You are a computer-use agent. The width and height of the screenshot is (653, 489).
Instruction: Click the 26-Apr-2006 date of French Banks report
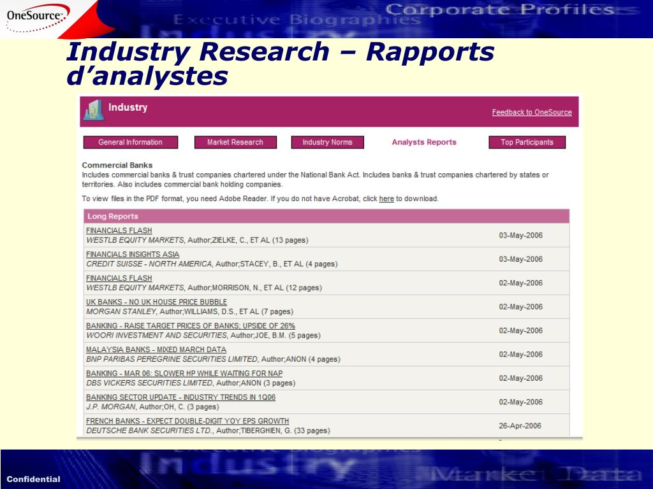(x=520, y=426)
